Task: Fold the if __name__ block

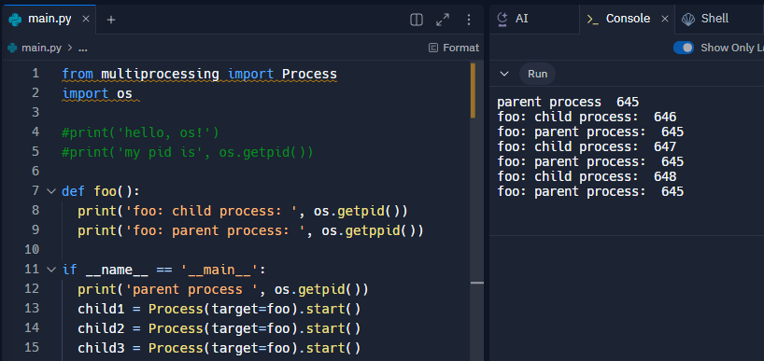Action: point(51,270)
